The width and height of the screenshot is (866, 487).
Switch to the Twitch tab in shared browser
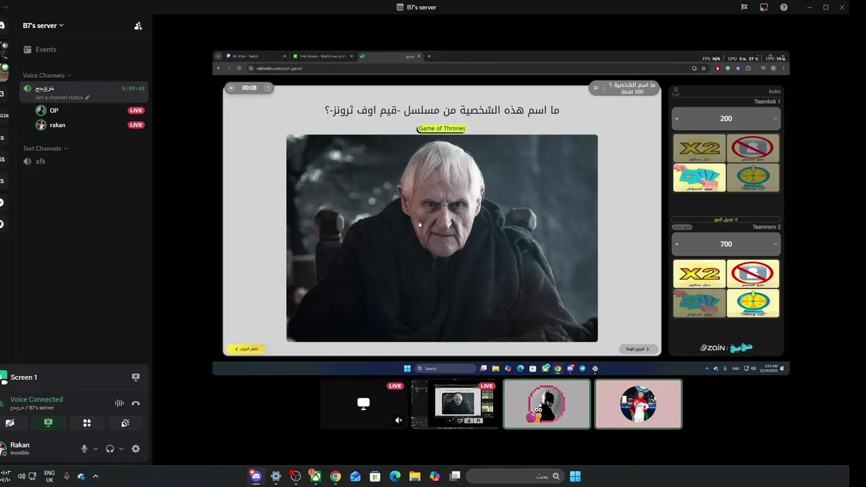click(257, 56)
